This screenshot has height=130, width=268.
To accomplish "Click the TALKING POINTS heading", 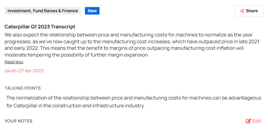I will (23, 88).
